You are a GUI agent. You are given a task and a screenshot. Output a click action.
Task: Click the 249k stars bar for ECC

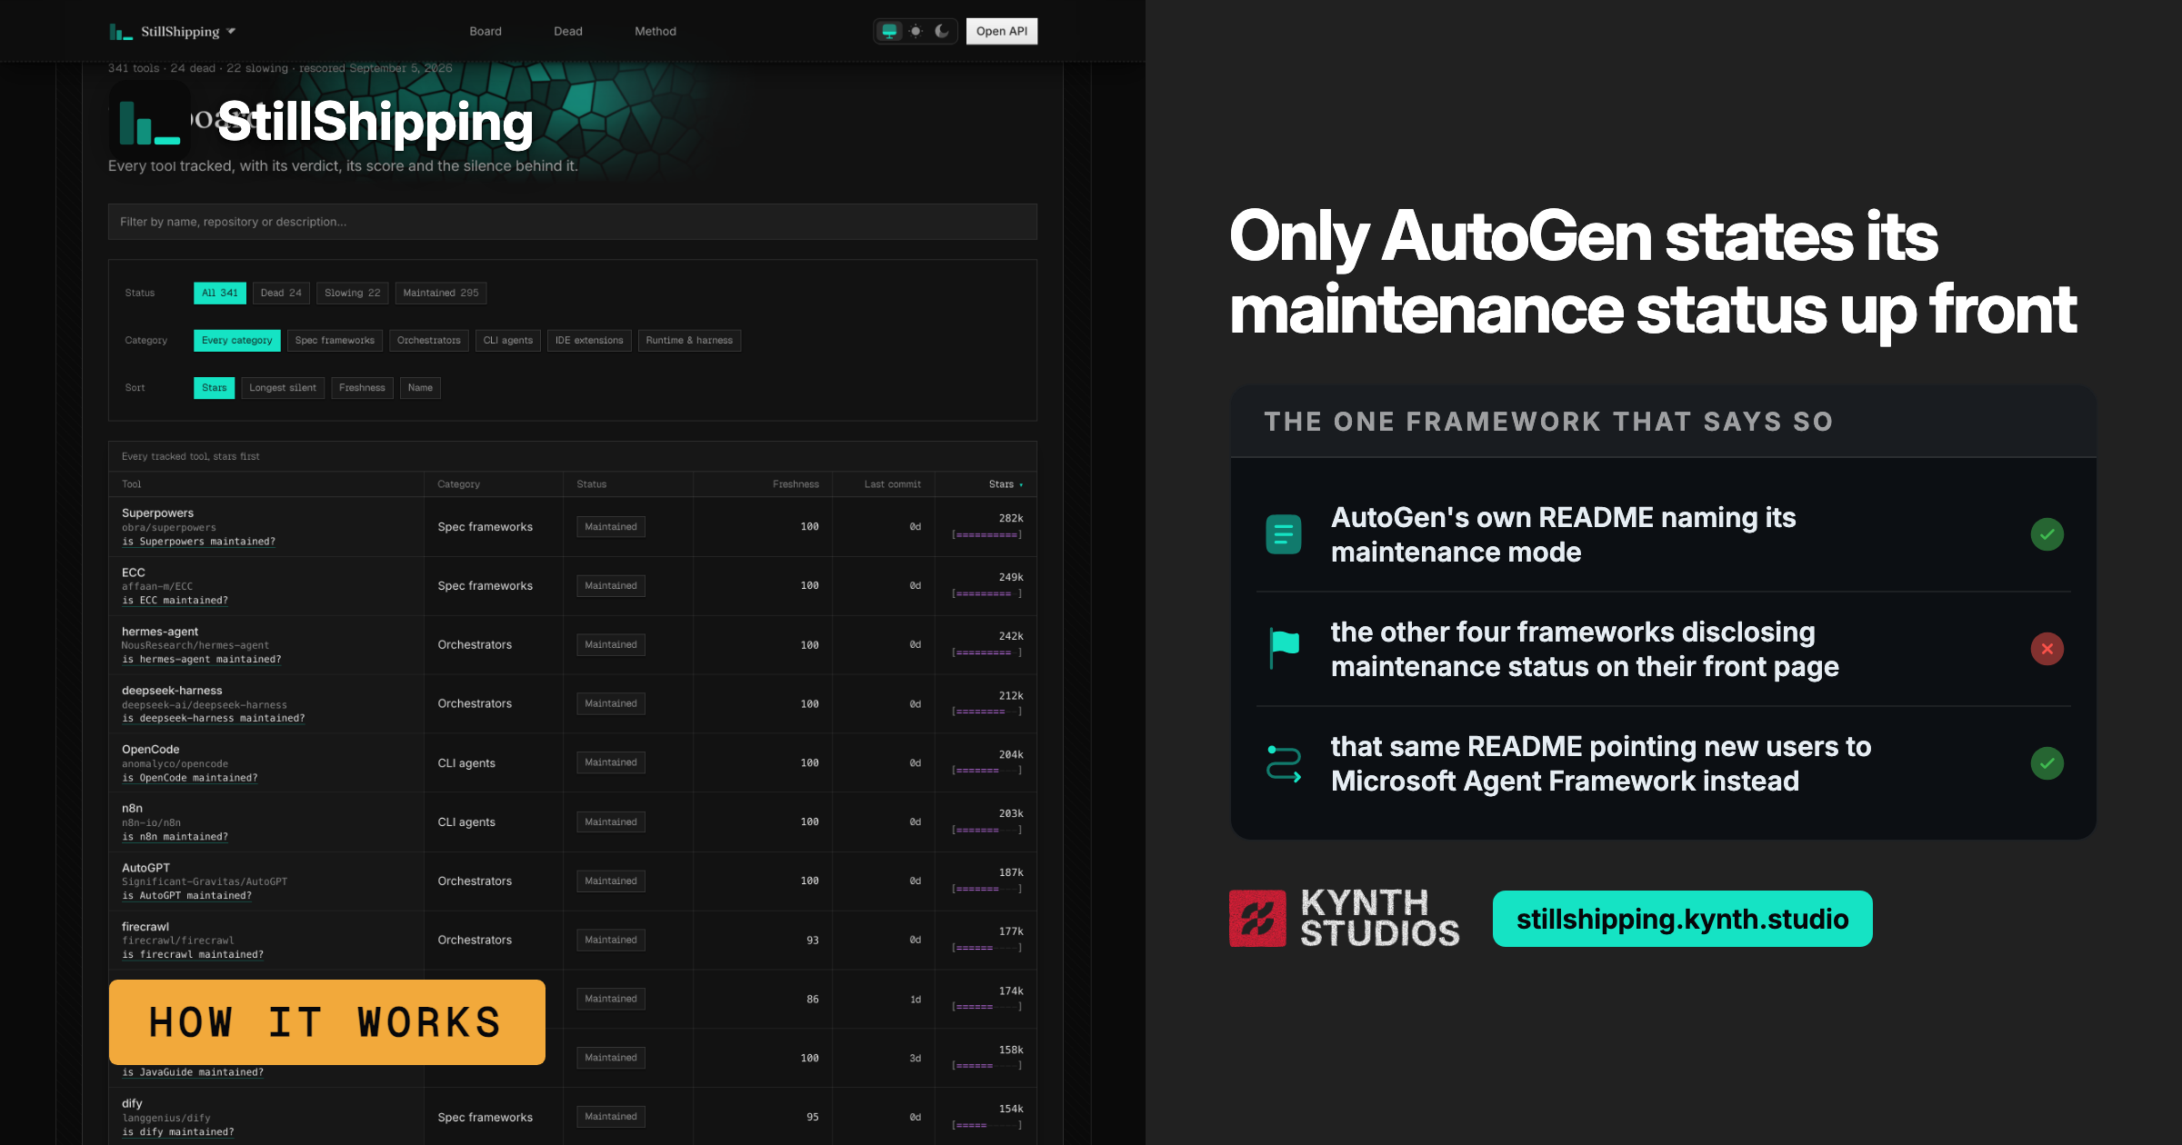(x=986, y=594)
